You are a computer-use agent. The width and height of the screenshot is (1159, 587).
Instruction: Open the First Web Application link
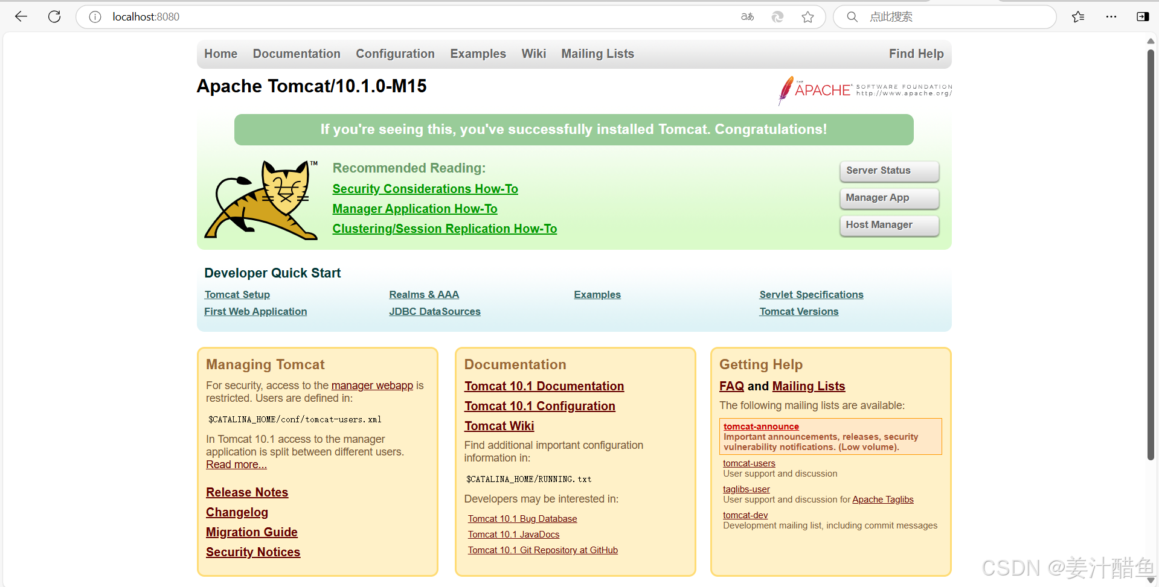[255, 311]
